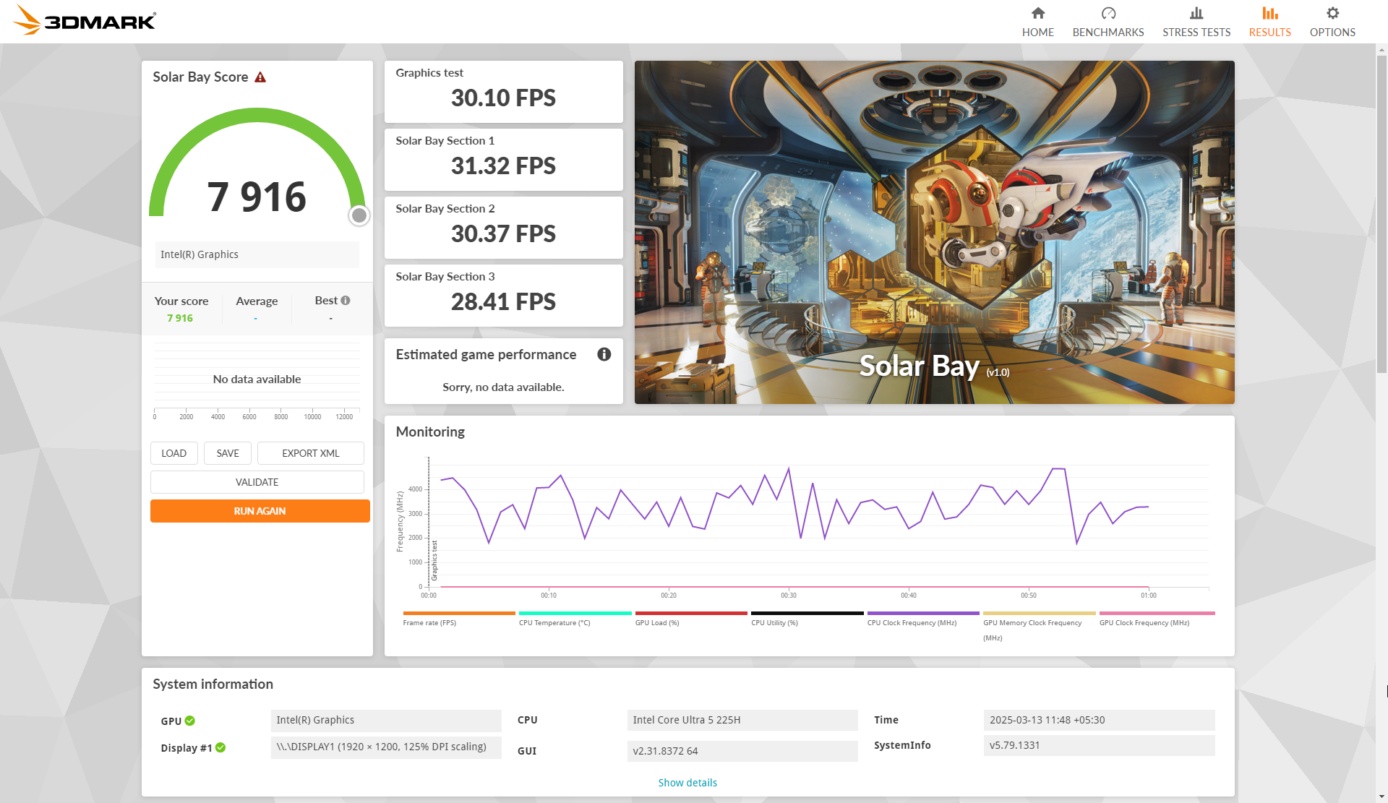Click the LOAD button
1388x803 pixels.
click(173, 453)
